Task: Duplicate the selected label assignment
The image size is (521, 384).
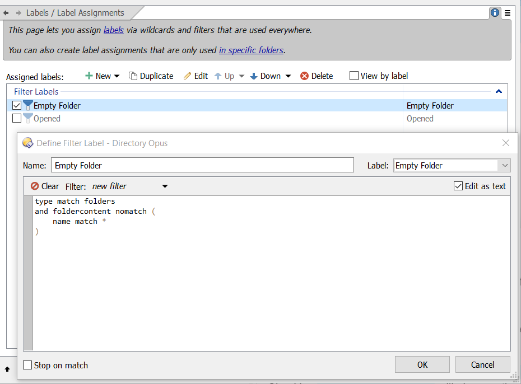Action: point(151,76)
